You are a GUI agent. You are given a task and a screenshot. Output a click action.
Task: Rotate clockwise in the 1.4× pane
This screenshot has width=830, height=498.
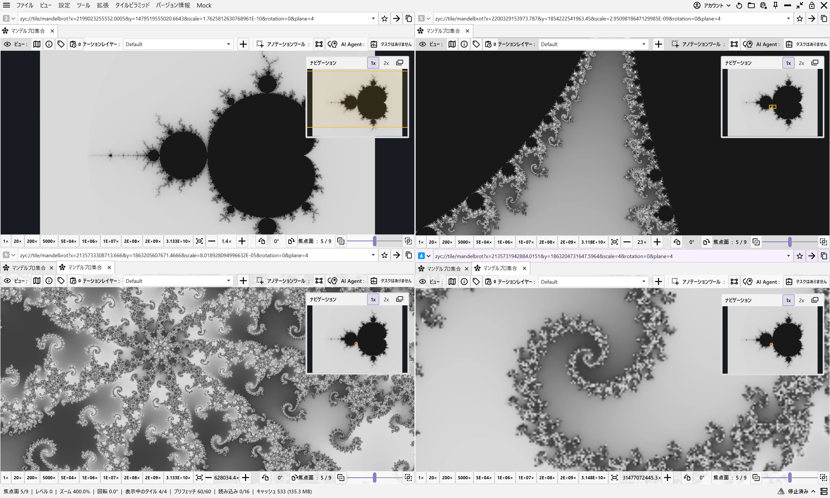[291, 241]
